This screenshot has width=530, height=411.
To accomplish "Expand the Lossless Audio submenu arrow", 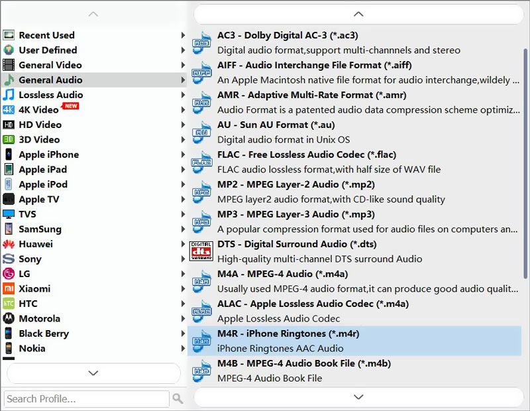I will pos(183,95).
